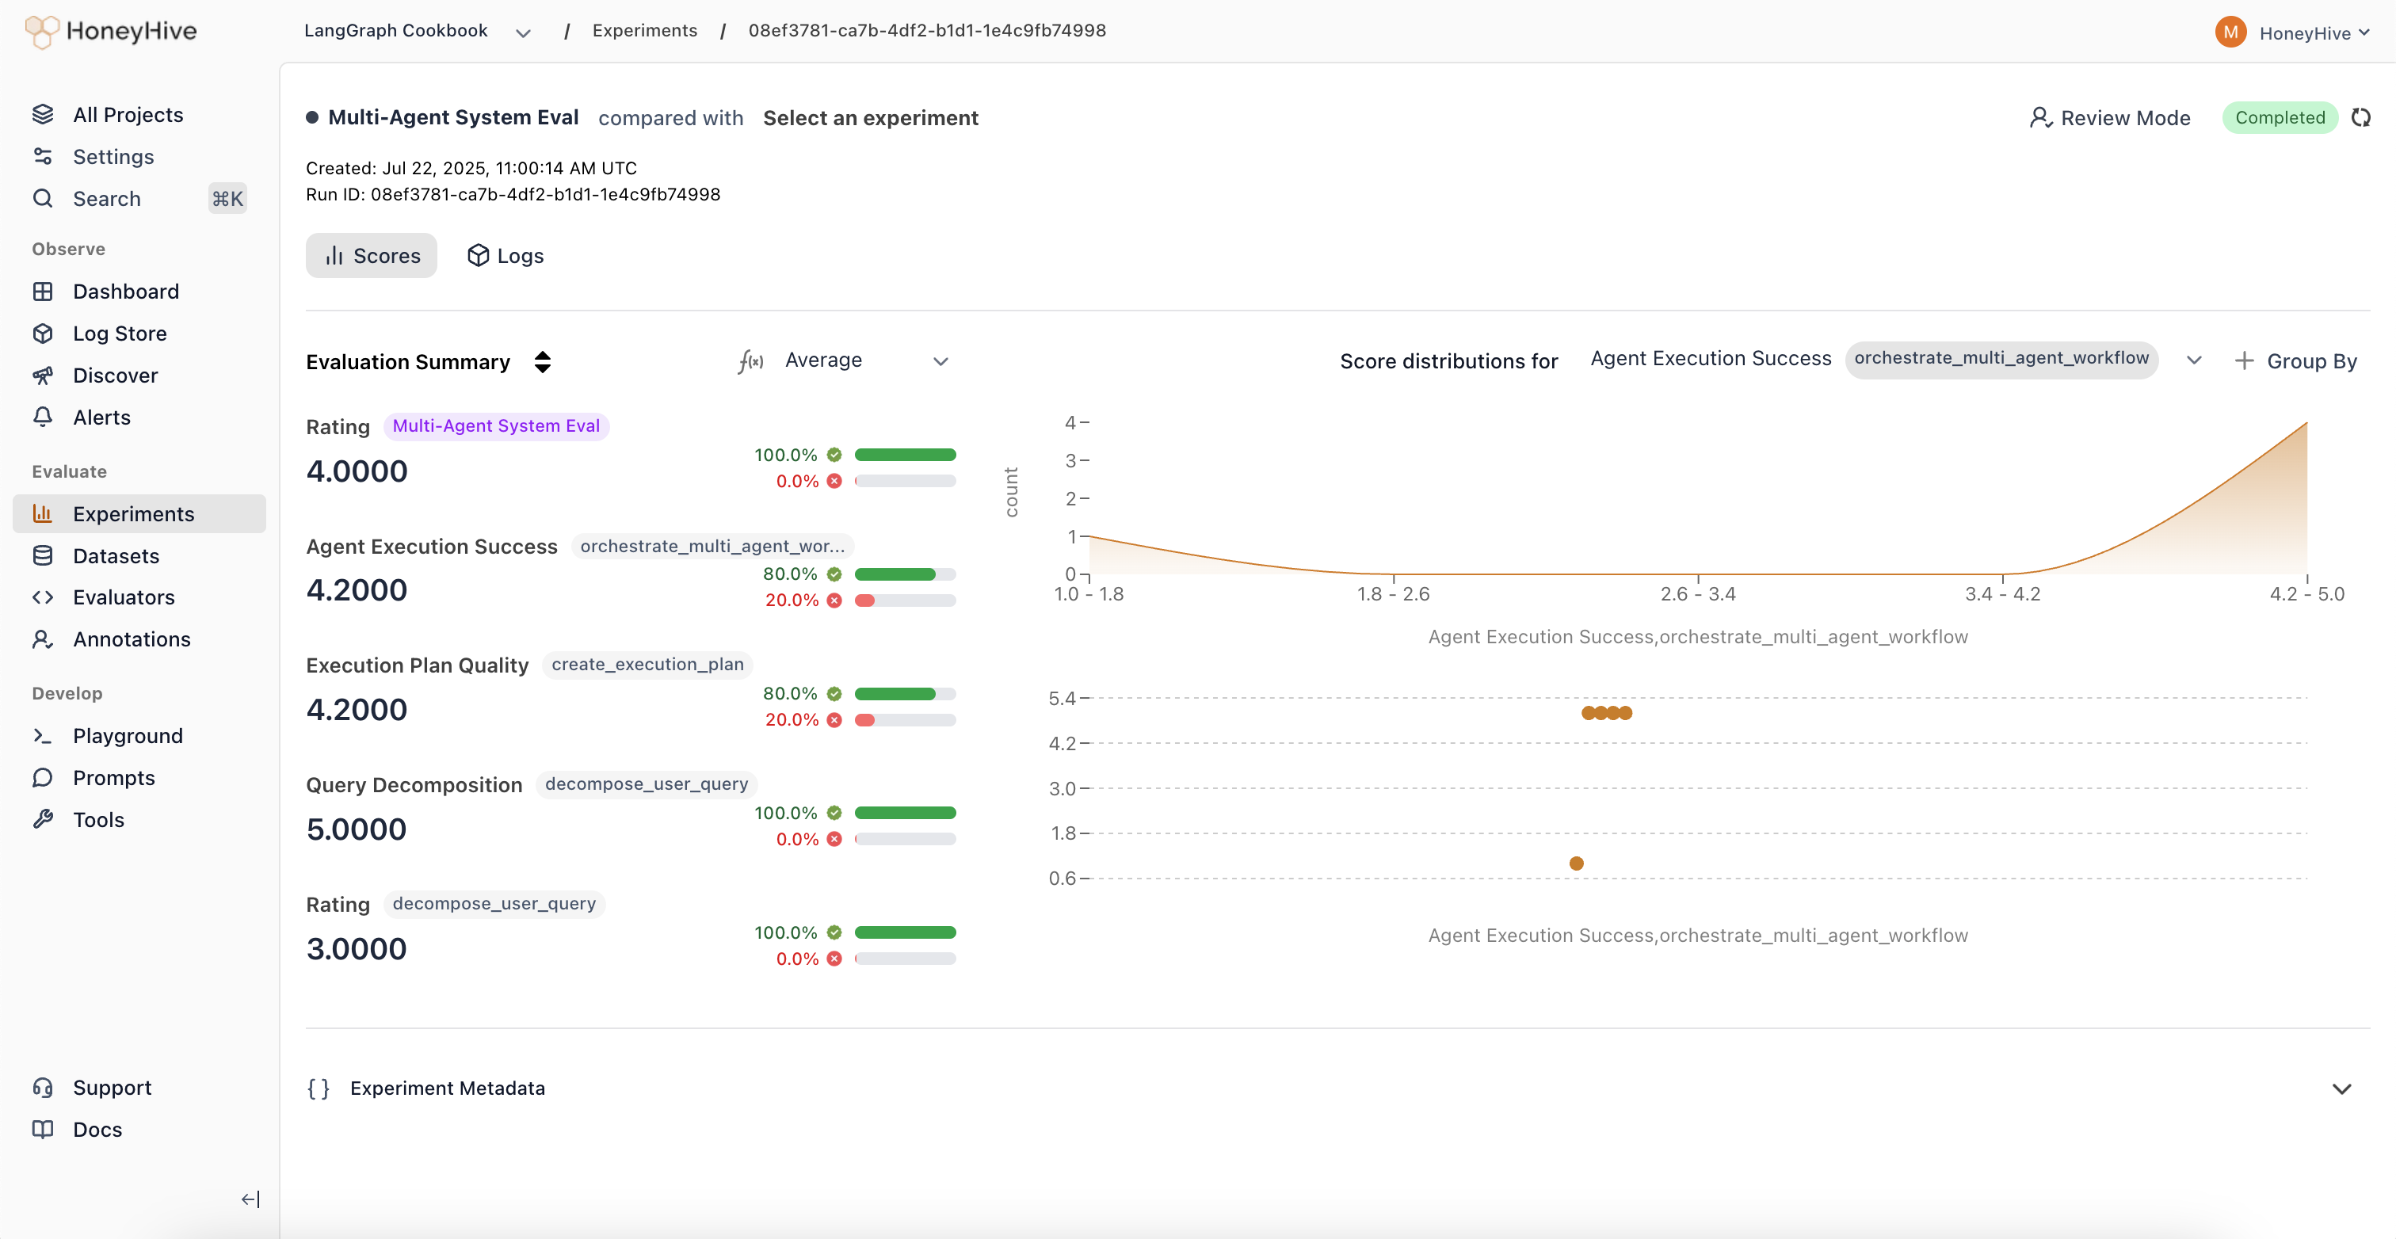This screenshot has height=1239, width=2396.
Task: Collapse the sidebar with the arrow icon
Action: 250,1199
